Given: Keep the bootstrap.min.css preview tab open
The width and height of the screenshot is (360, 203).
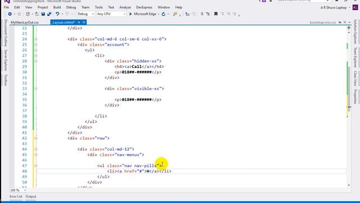Looking at the screenshot, I should click(x=340, y=23).
